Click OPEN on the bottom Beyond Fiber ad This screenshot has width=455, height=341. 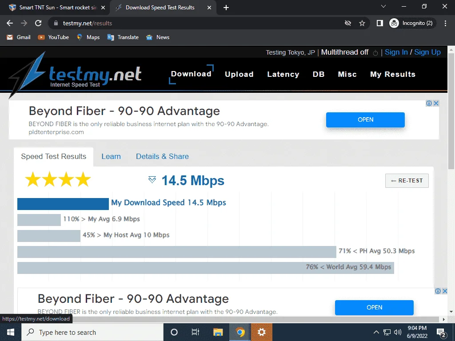(x=374, y=308)
